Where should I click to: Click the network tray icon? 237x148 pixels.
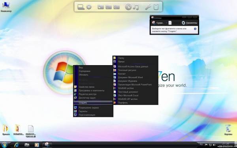coord(210,145)
